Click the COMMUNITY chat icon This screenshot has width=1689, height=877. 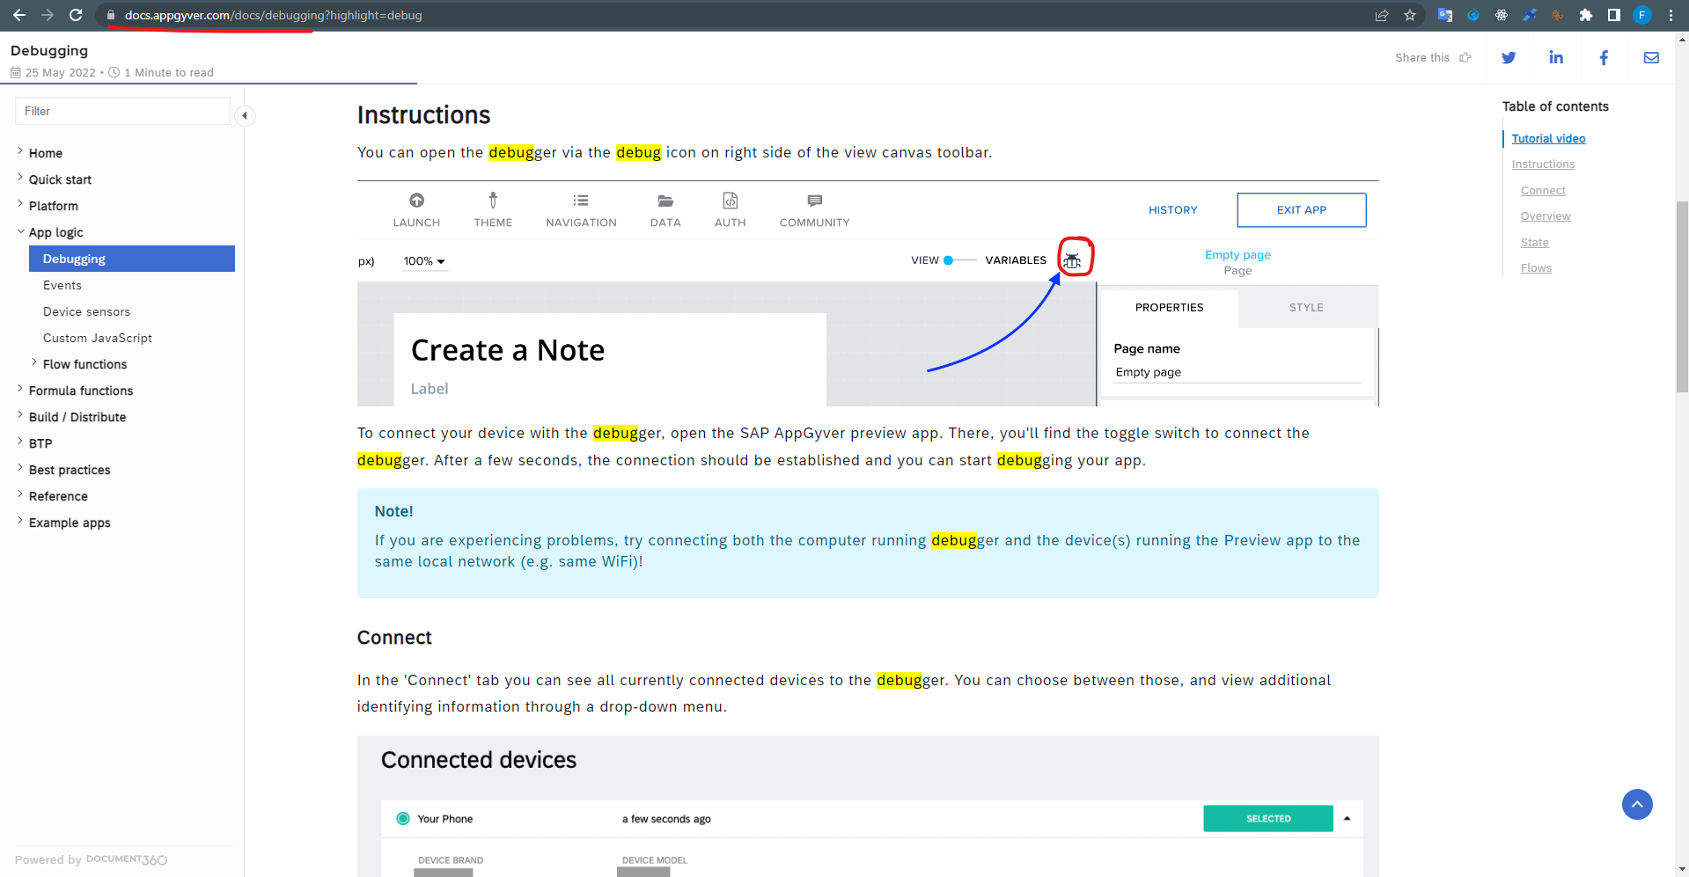pos(814,201)
